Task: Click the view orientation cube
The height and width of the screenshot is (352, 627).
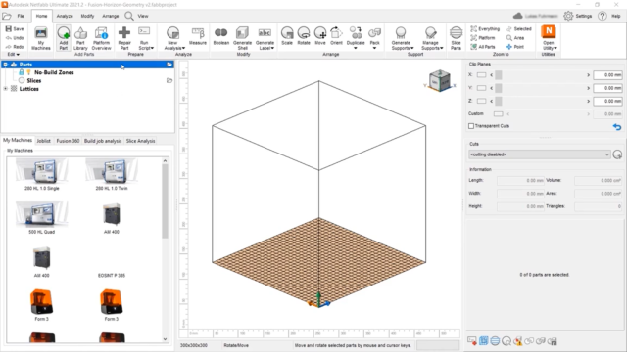Action: pos(439,80)
